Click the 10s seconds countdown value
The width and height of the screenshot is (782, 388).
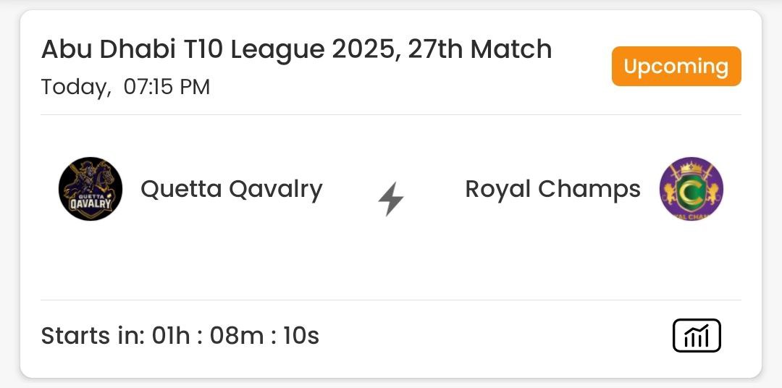point(301,336)
